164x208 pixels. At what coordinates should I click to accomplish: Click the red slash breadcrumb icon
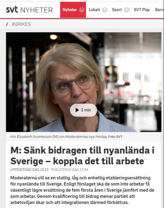click(7, 24)
